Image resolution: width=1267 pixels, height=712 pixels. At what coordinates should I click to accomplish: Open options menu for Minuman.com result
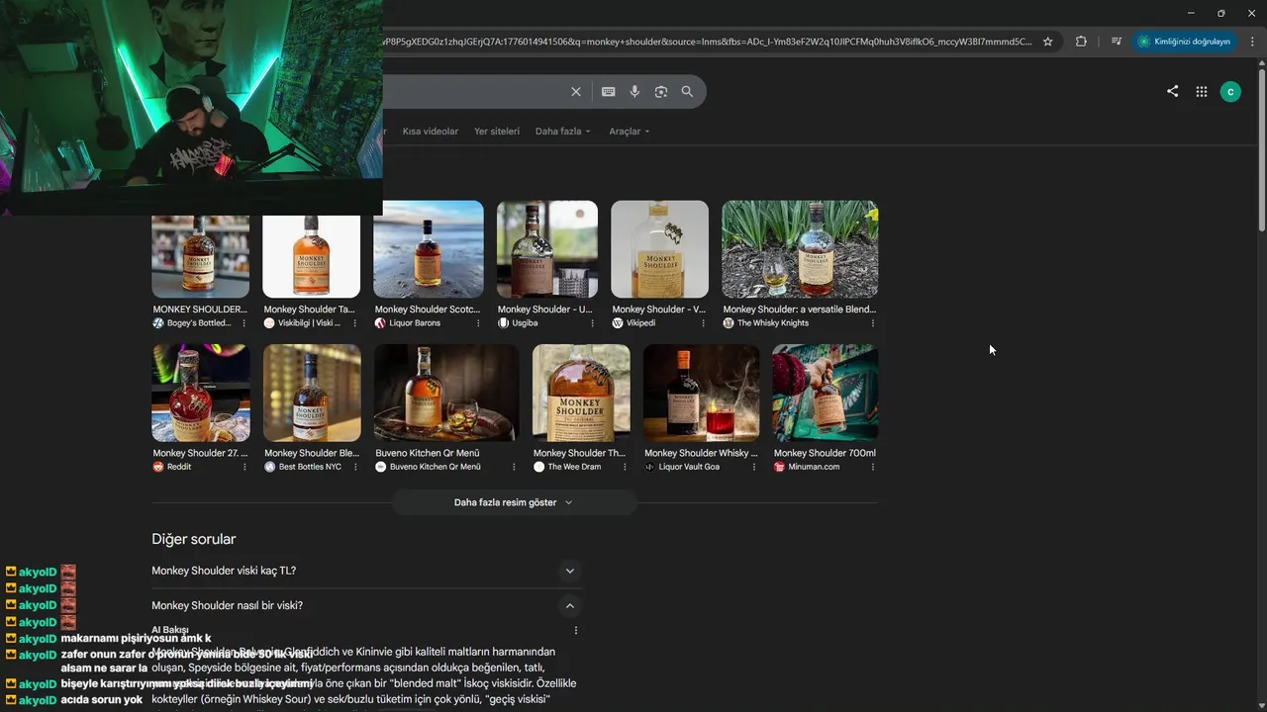click(873, 467)
